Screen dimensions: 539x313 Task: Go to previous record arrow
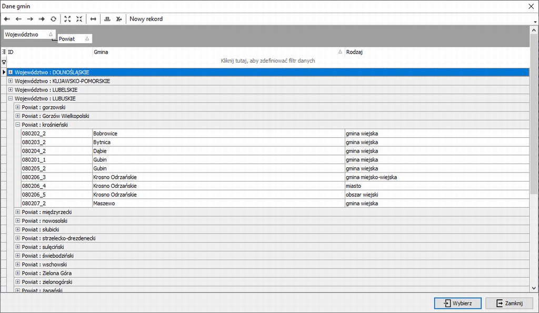[18, 19]
